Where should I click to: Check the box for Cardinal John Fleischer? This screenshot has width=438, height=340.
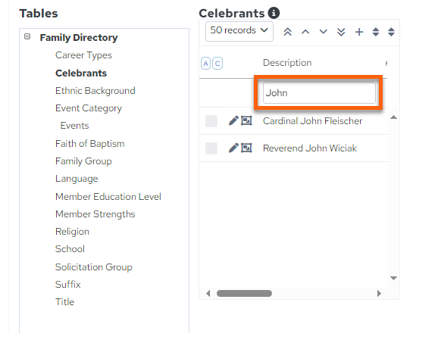211,121
